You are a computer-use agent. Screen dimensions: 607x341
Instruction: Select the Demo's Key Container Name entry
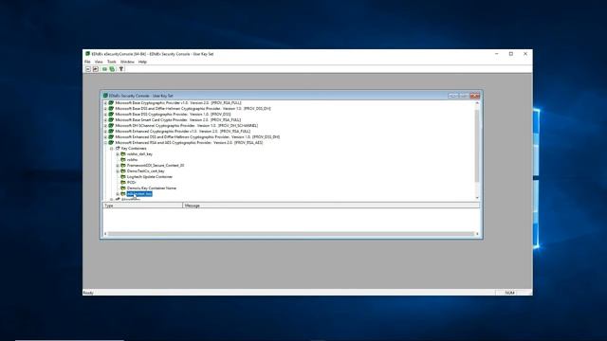(152, 188)
